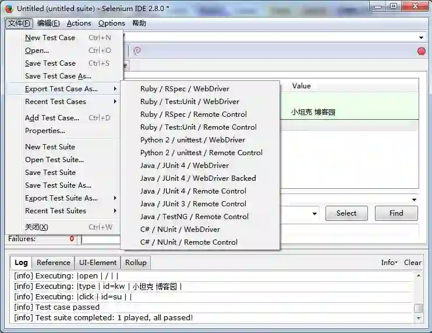The height and width of the screenshot is (333, 432).
Task: Expand Export Test Suite As submenu
Action: pyautogui.click(x=115, y=198)
